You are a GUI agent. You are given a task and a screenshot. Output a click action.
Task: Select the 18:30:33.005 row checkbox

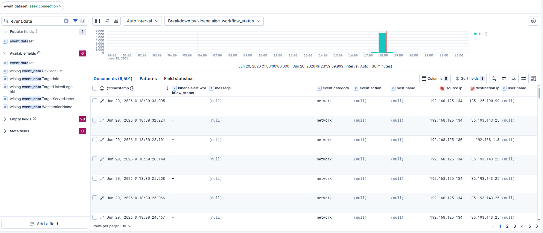click(x=95, y=101)
